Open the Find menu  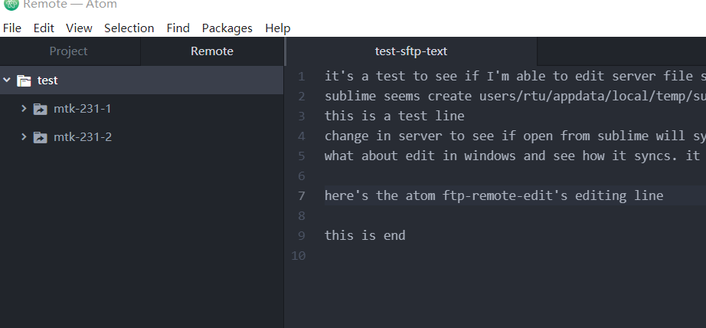click(178, 28)
